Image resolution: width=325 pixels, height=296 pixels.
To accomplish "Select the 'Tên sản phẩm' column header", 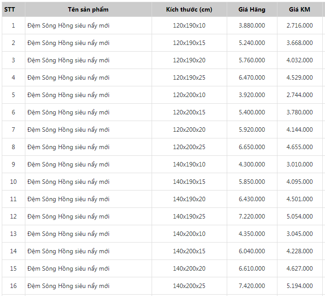I will (x=88, y=9).
